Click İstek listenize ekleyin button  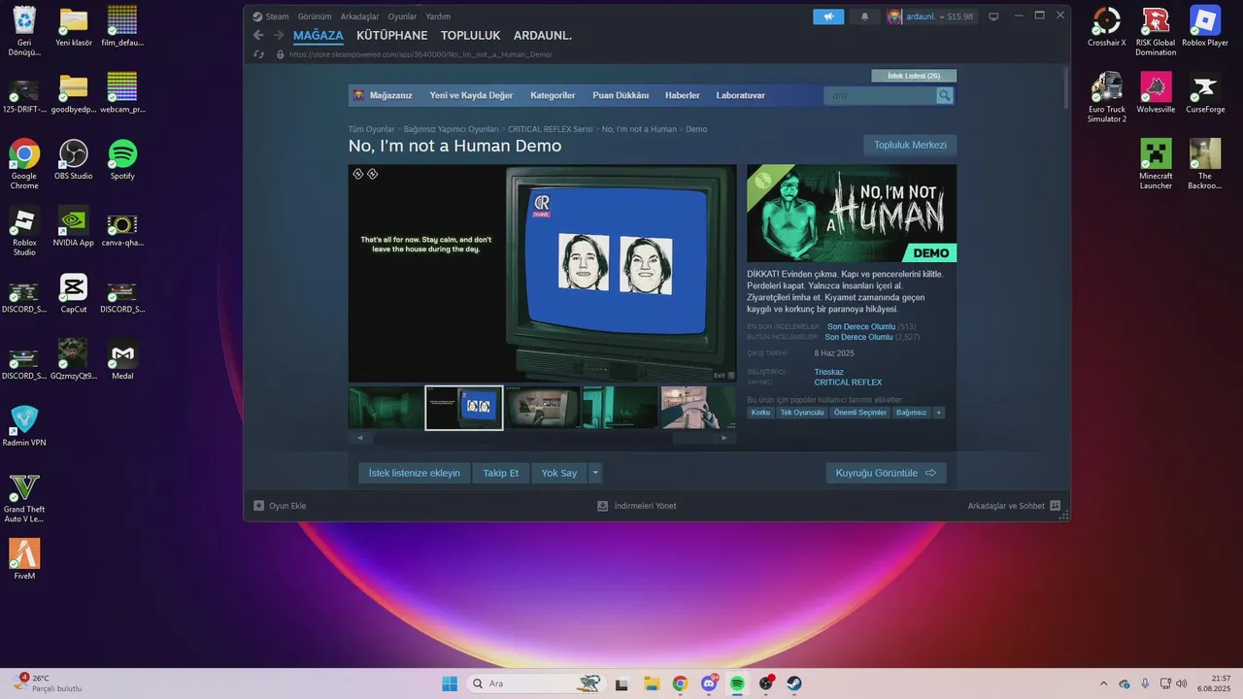pyautogui.click(x=415, y=473)
